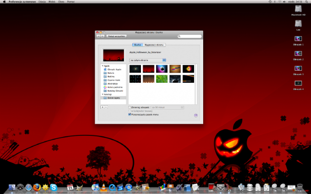Open the Okno menu
The height and width of the screenshot is (194, 311).
tap(61, 2)
